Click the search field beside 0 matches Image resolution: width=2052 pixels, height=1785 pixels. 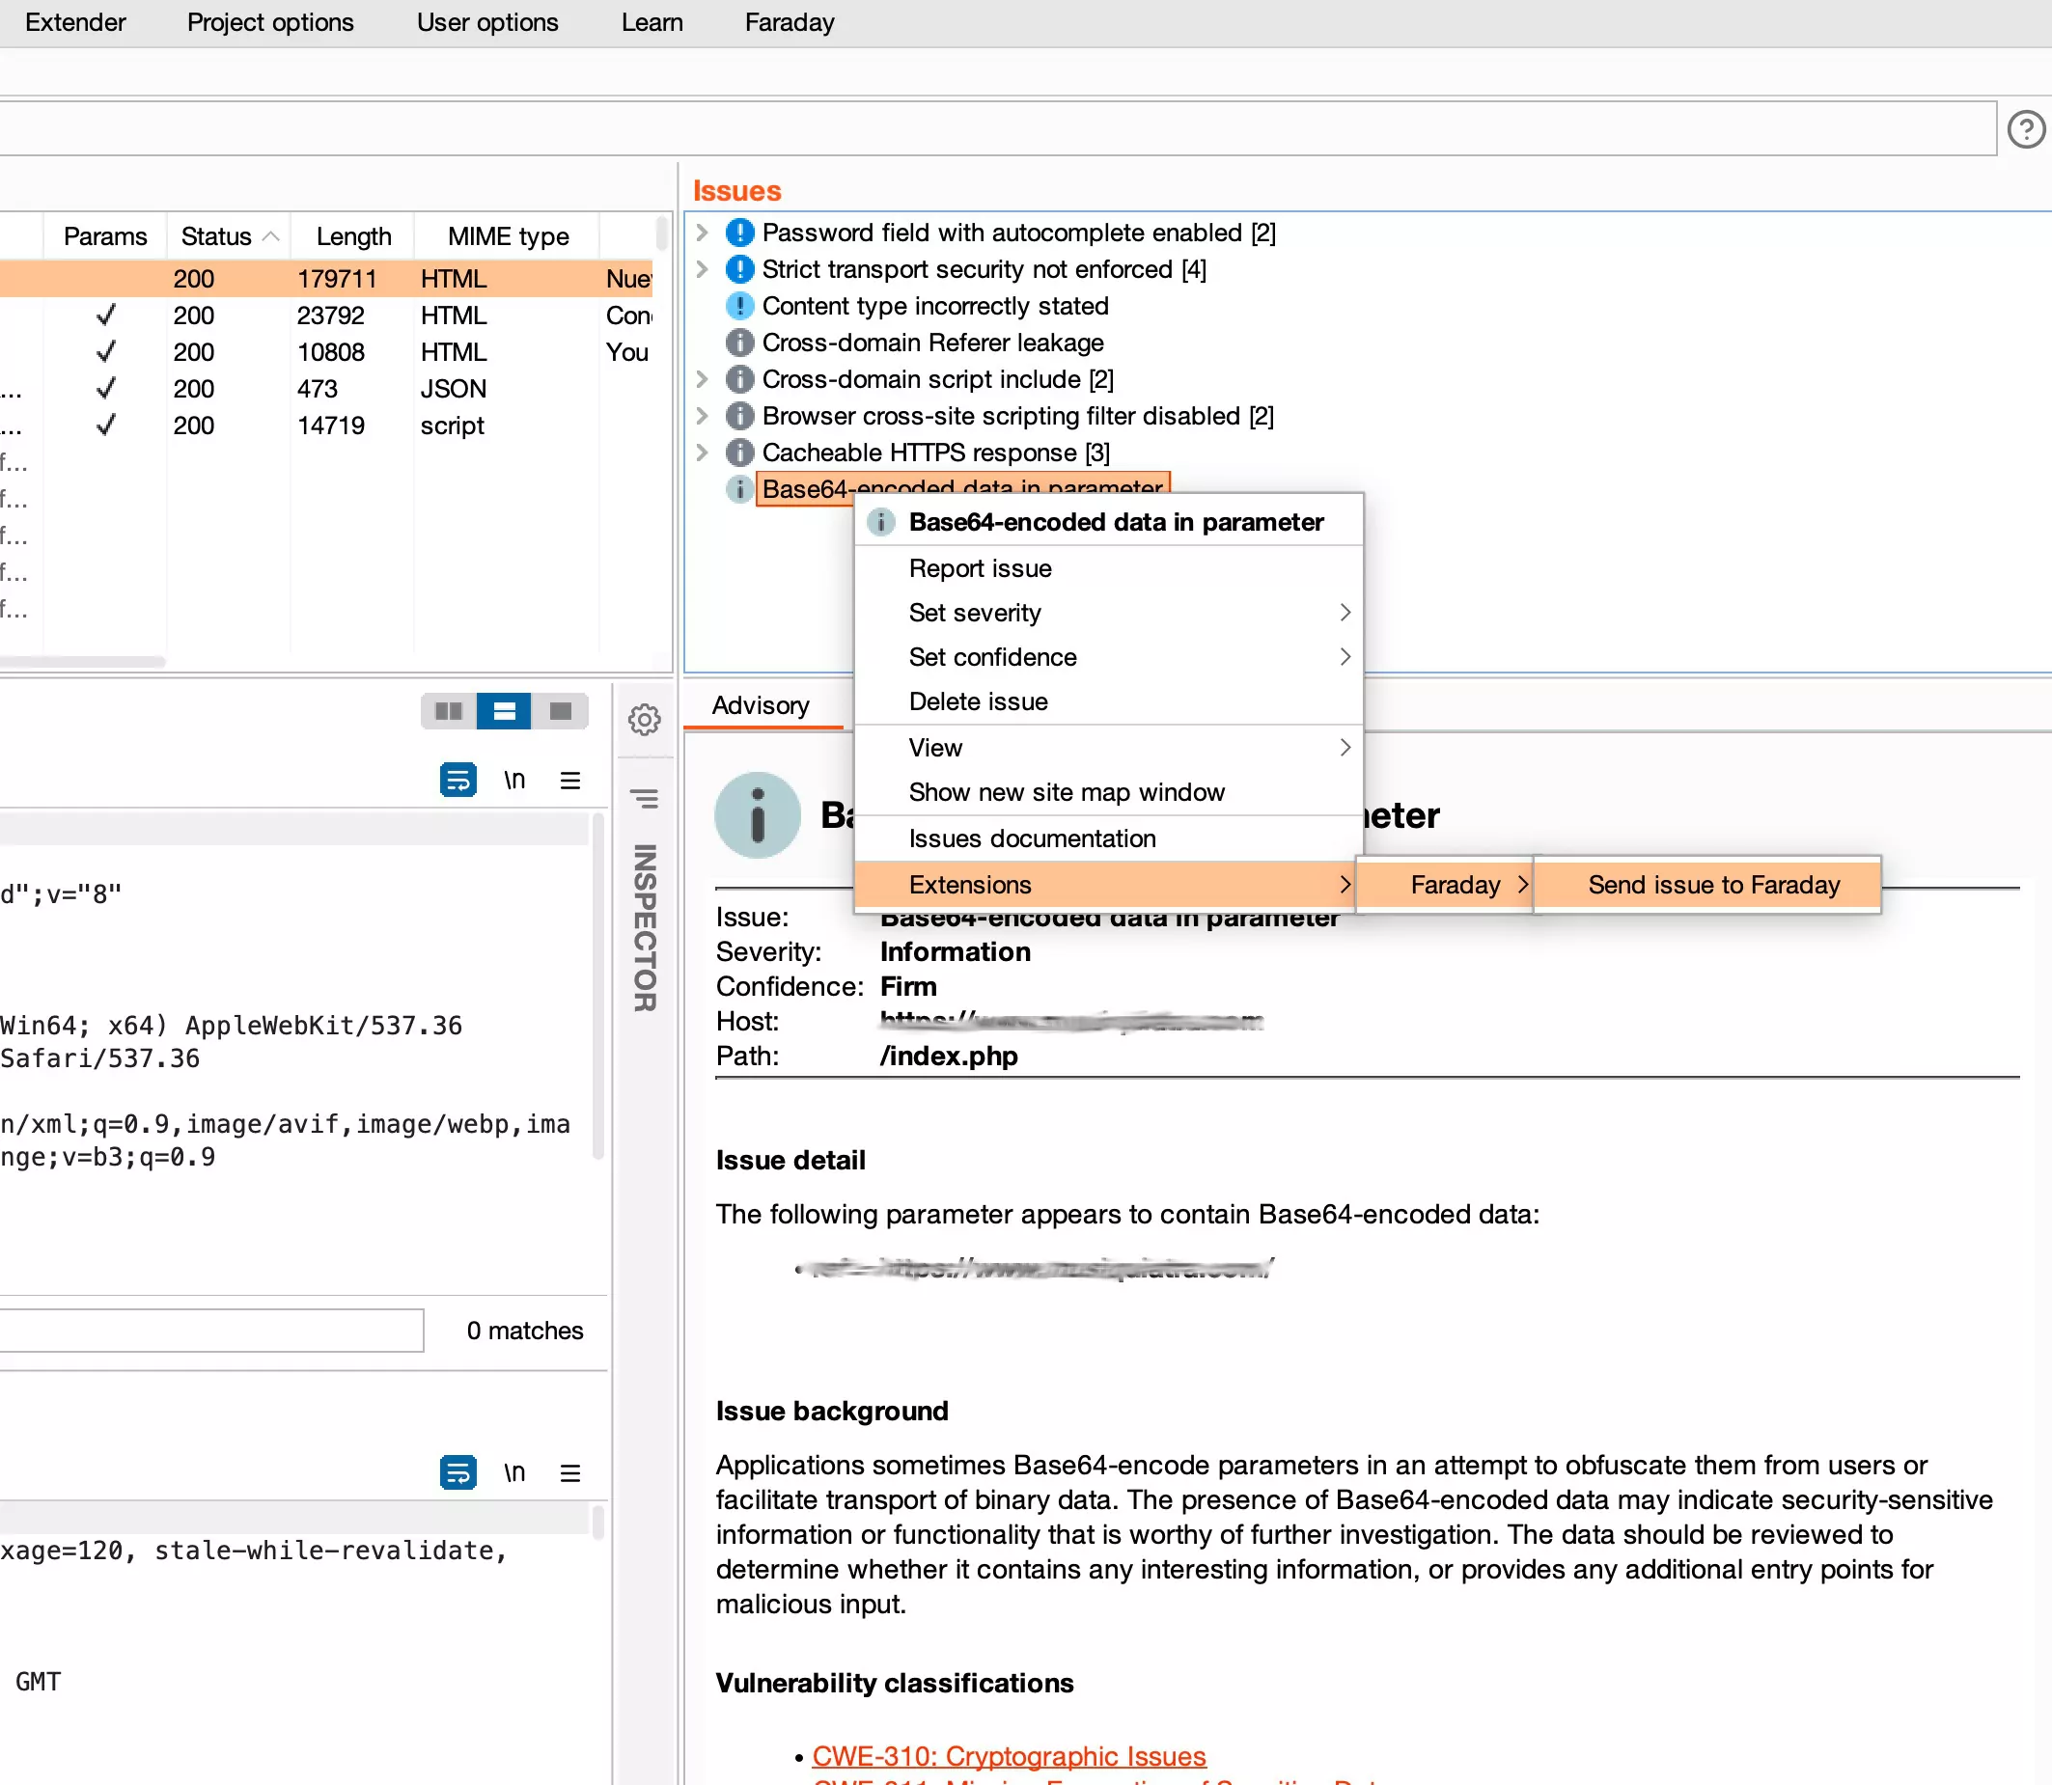pos(211,1330)
